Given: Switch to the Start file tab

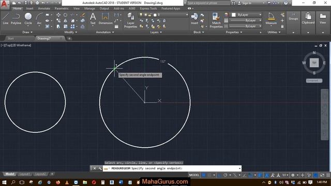Looking at the screenshot, I should click(x=10, y=38).
